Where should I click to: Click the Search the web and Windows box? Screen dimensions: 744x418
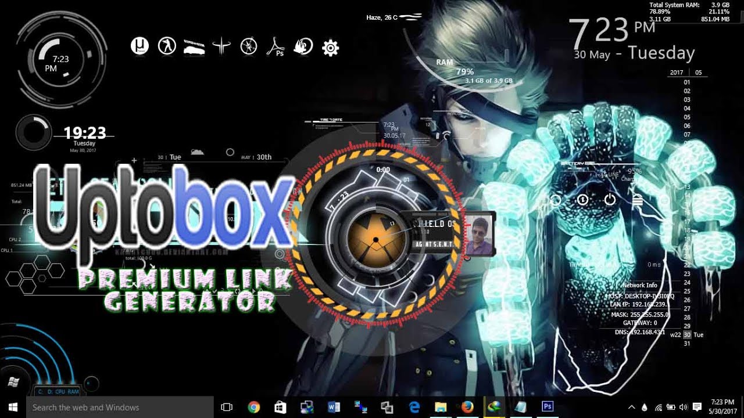pyautogui.click(x=120, y=407)
